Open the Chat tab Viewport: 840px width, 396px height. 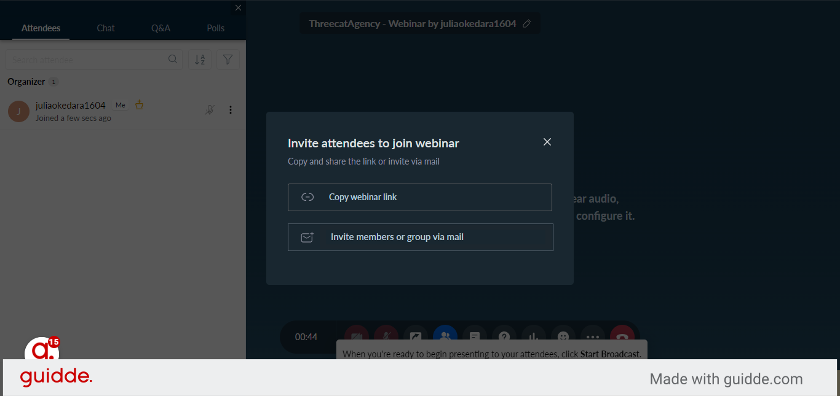106,28
